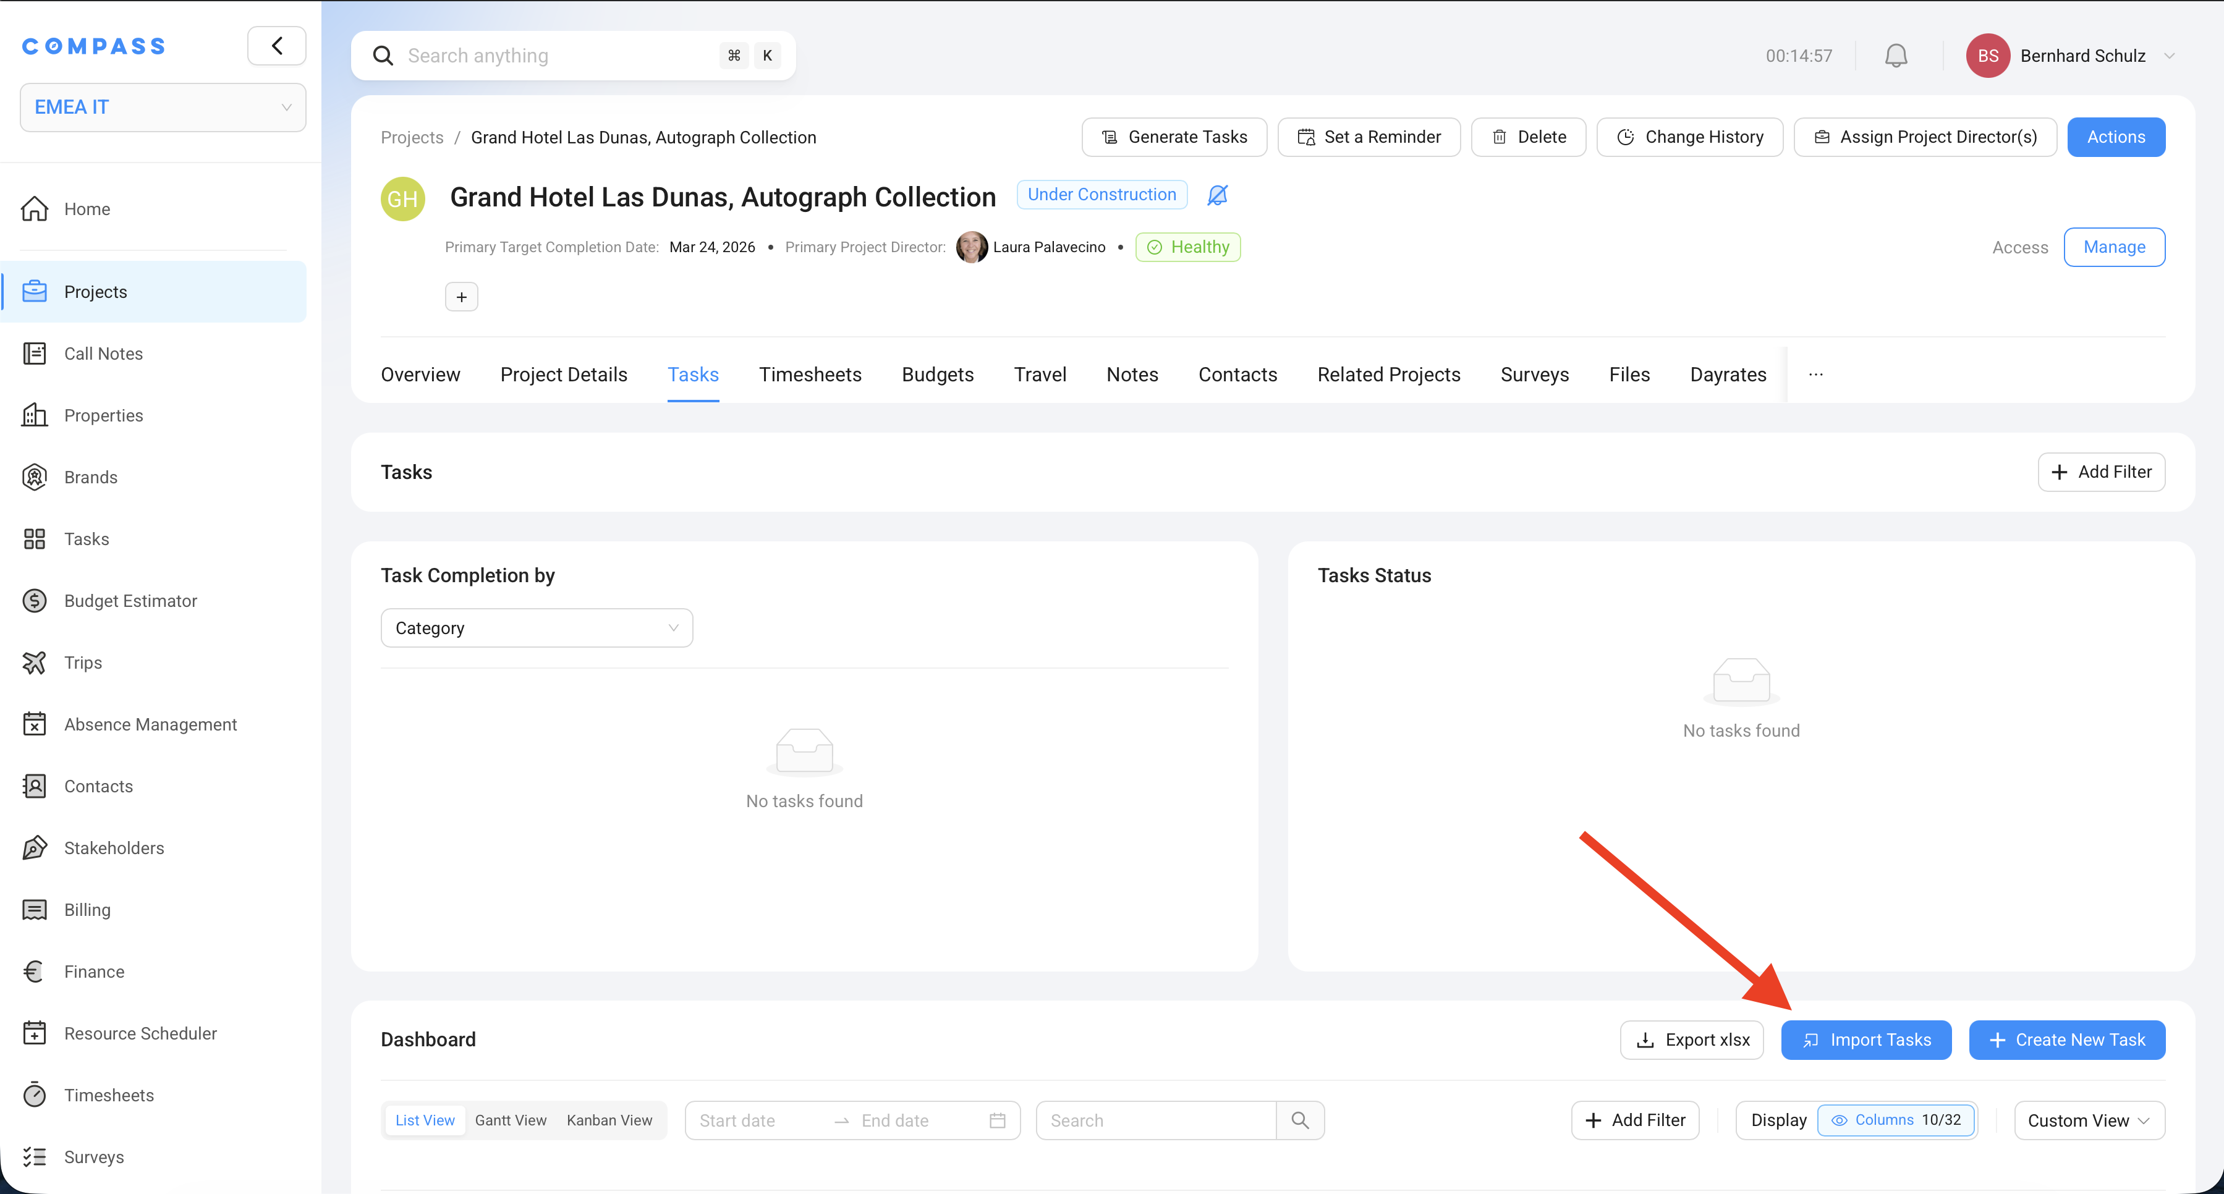The image size is (2224, 1194).
Task: Open notifications via the bell icon
Action: 1896,56
